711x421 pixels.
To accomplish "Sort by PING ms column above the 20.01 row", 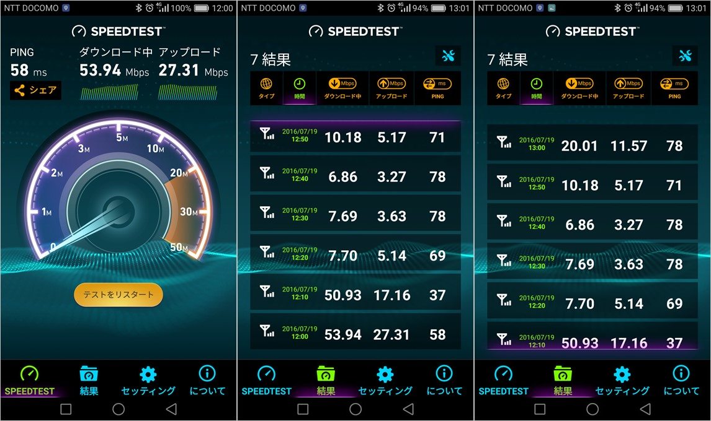I will (674, 88).
